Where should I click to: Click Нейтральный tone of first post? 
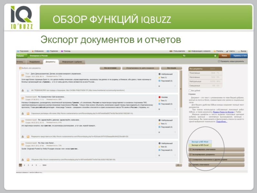point(165,74)
